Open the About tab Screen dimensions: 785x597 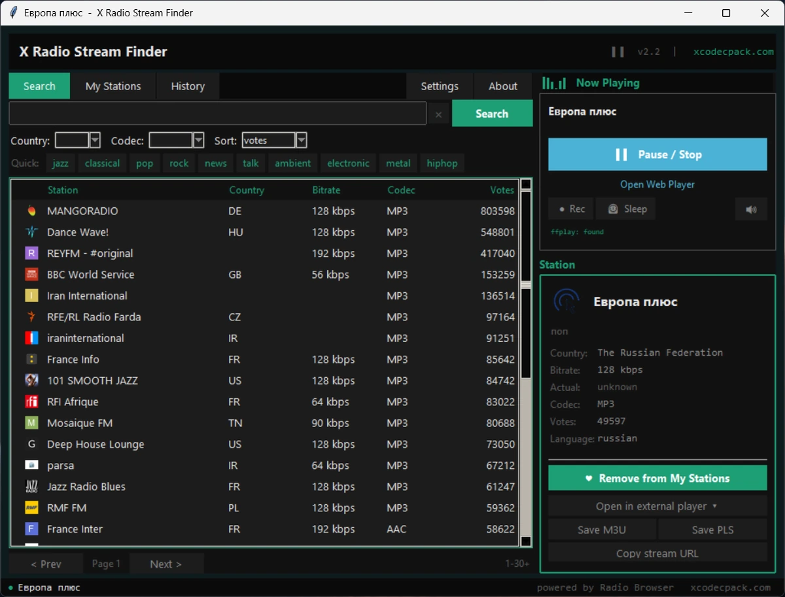pos(502,86)
